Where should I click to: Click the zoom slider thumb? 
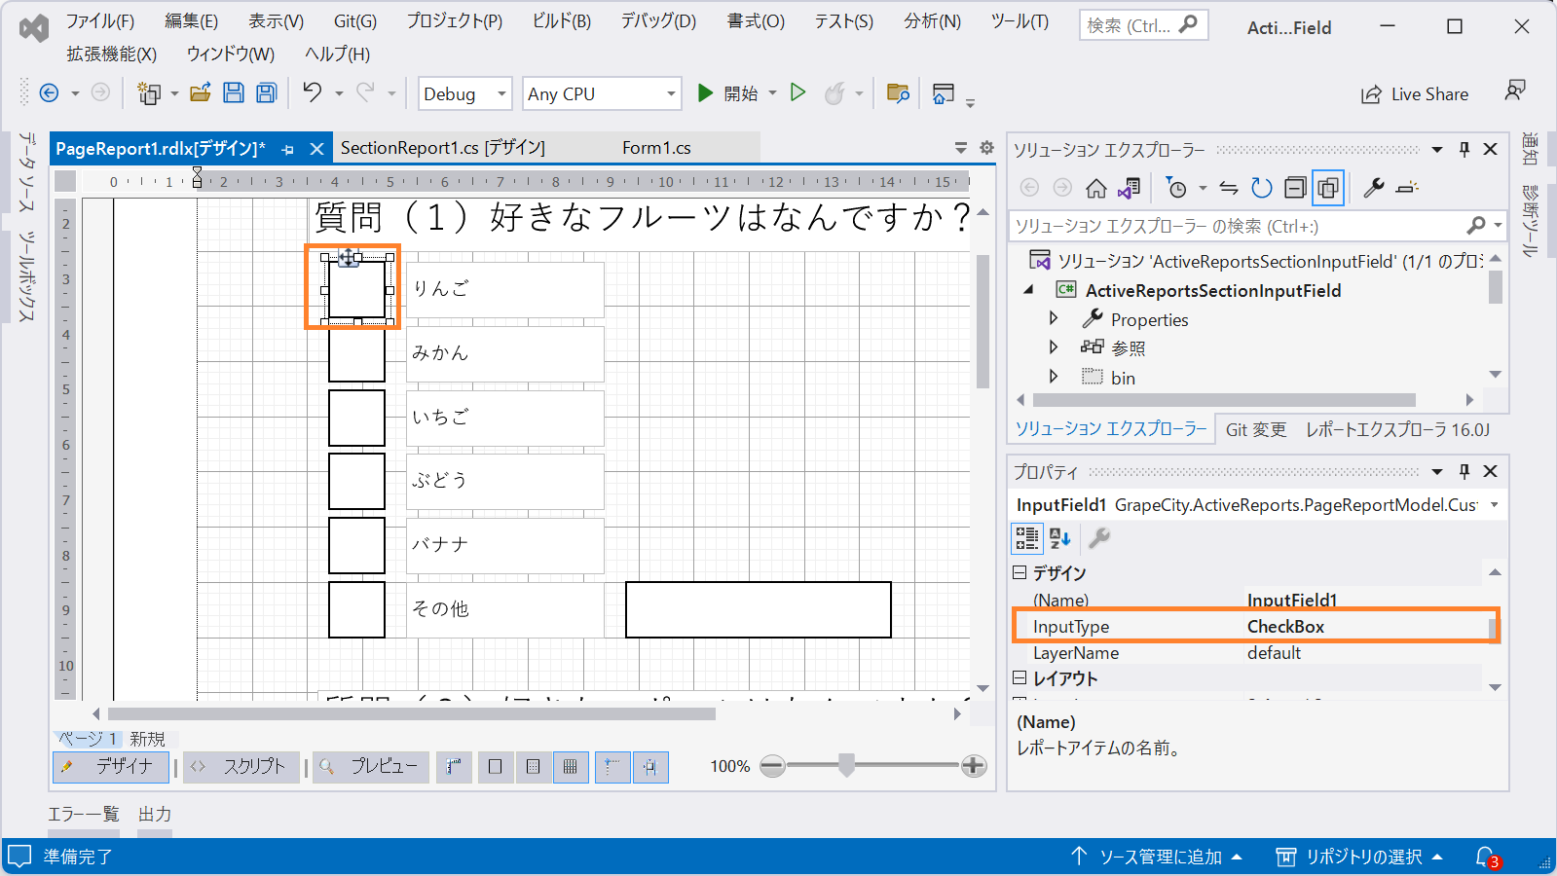(x=846, y=766)
